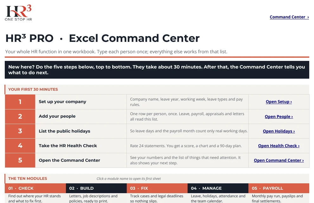Open the 05 PAYROLL module header
This screenshot has width=314, height=203.
279,188
